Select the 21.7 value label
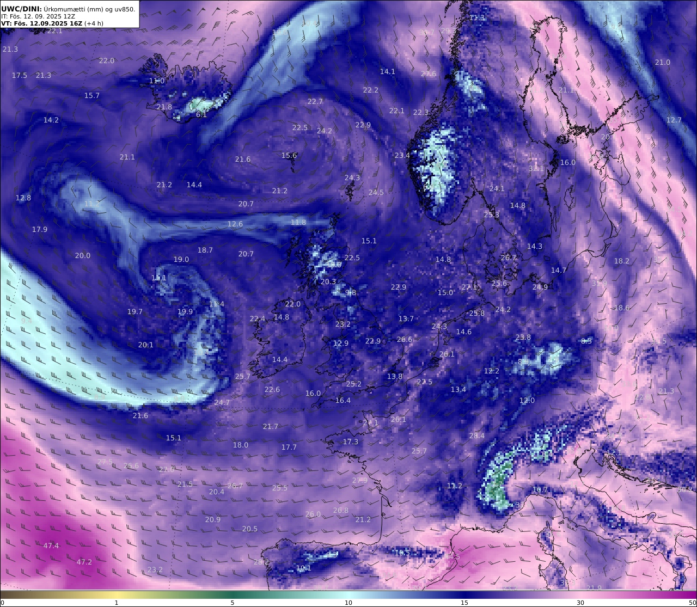This screenshot has width=697, height=607. tap(271, 426)
